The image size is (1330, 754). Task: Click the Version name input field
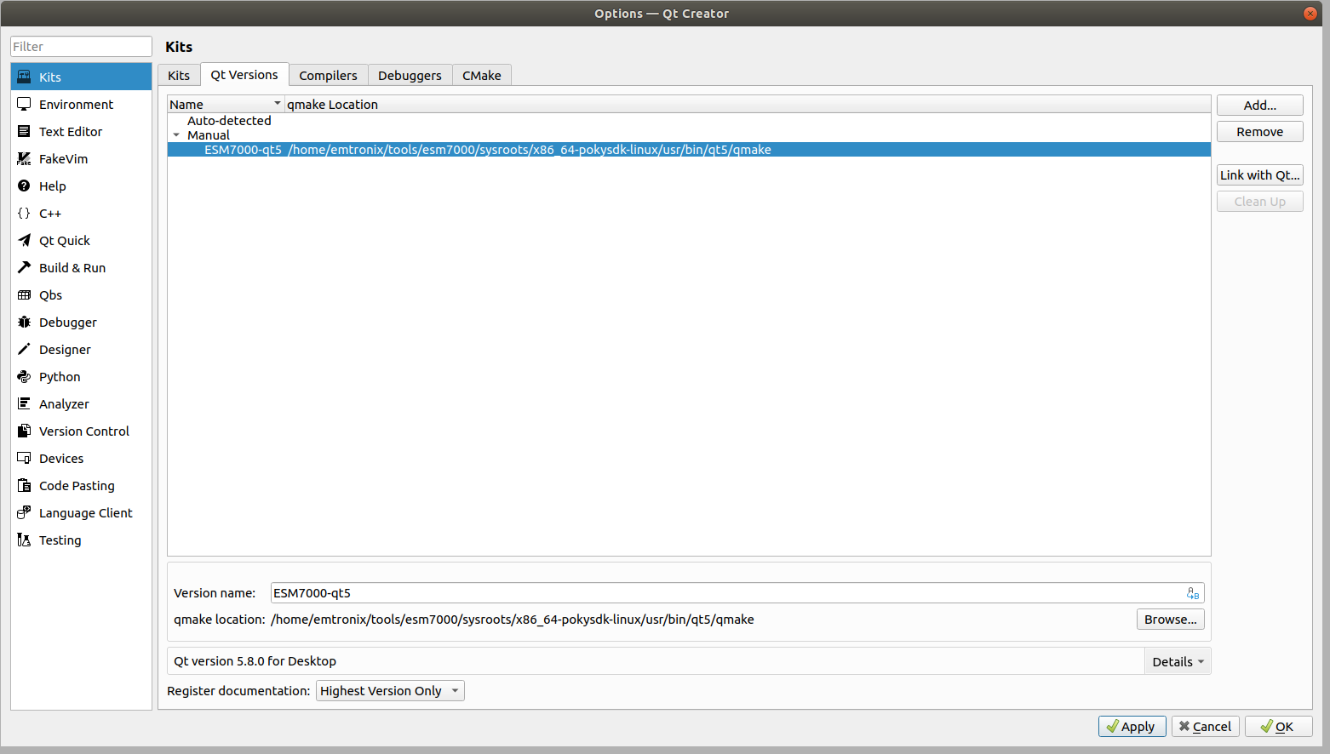pyautogui.click(x=737, y=593)
